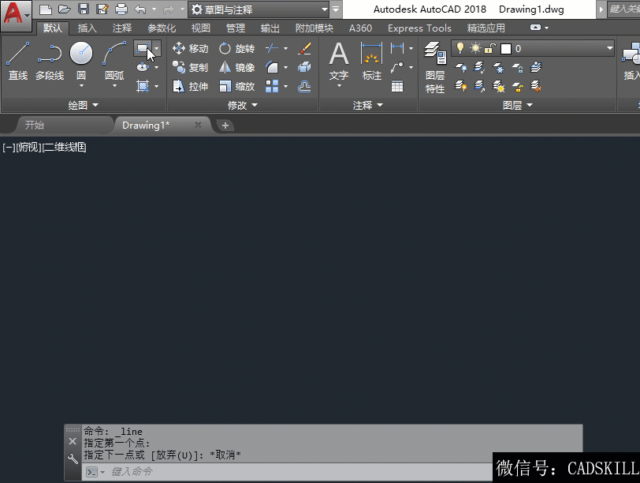Expand the 绘图 (Draw) panel
640x483 pixels.
point(83,105)
